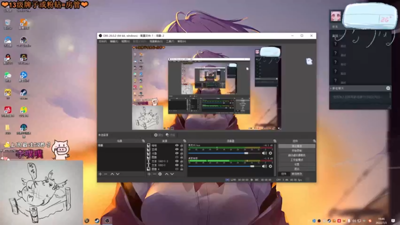Pop out the 场景 dock panel
Screen dimensions: 400x225
pyautogui.click(x=143, y=141)
